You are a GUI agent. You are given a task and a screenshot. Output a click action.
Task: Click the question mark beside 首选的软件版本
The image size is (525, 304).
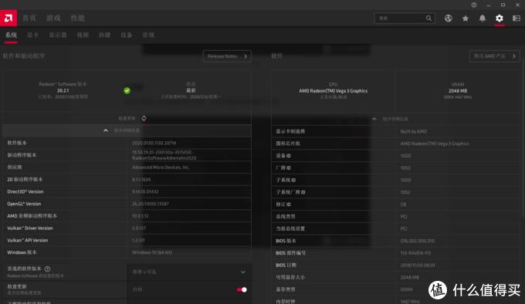(48, 269)
